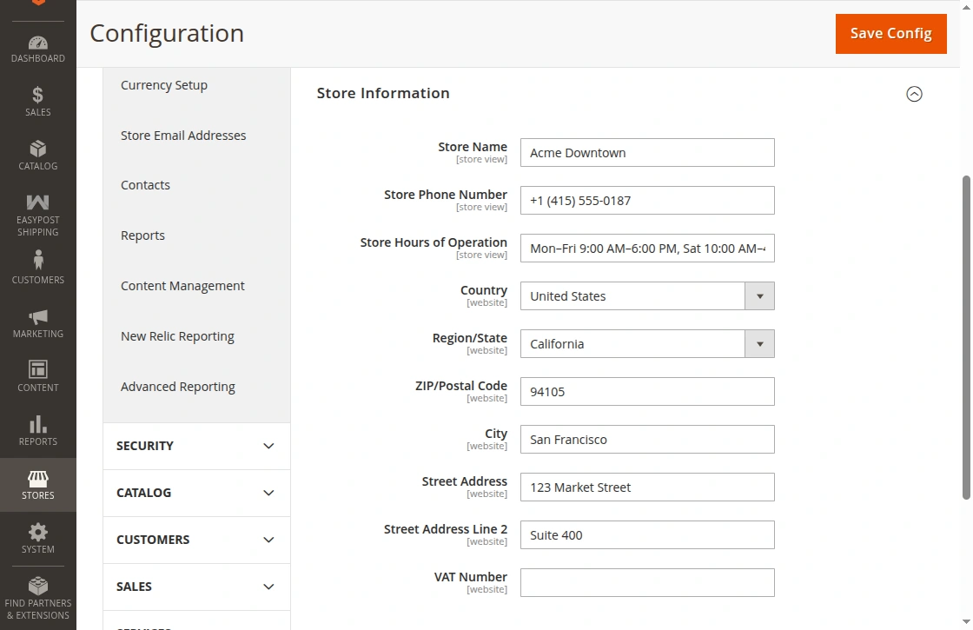Viewport: 973px width, 630px height.
Task: Click the Street Address field
Action: point(647,487)
